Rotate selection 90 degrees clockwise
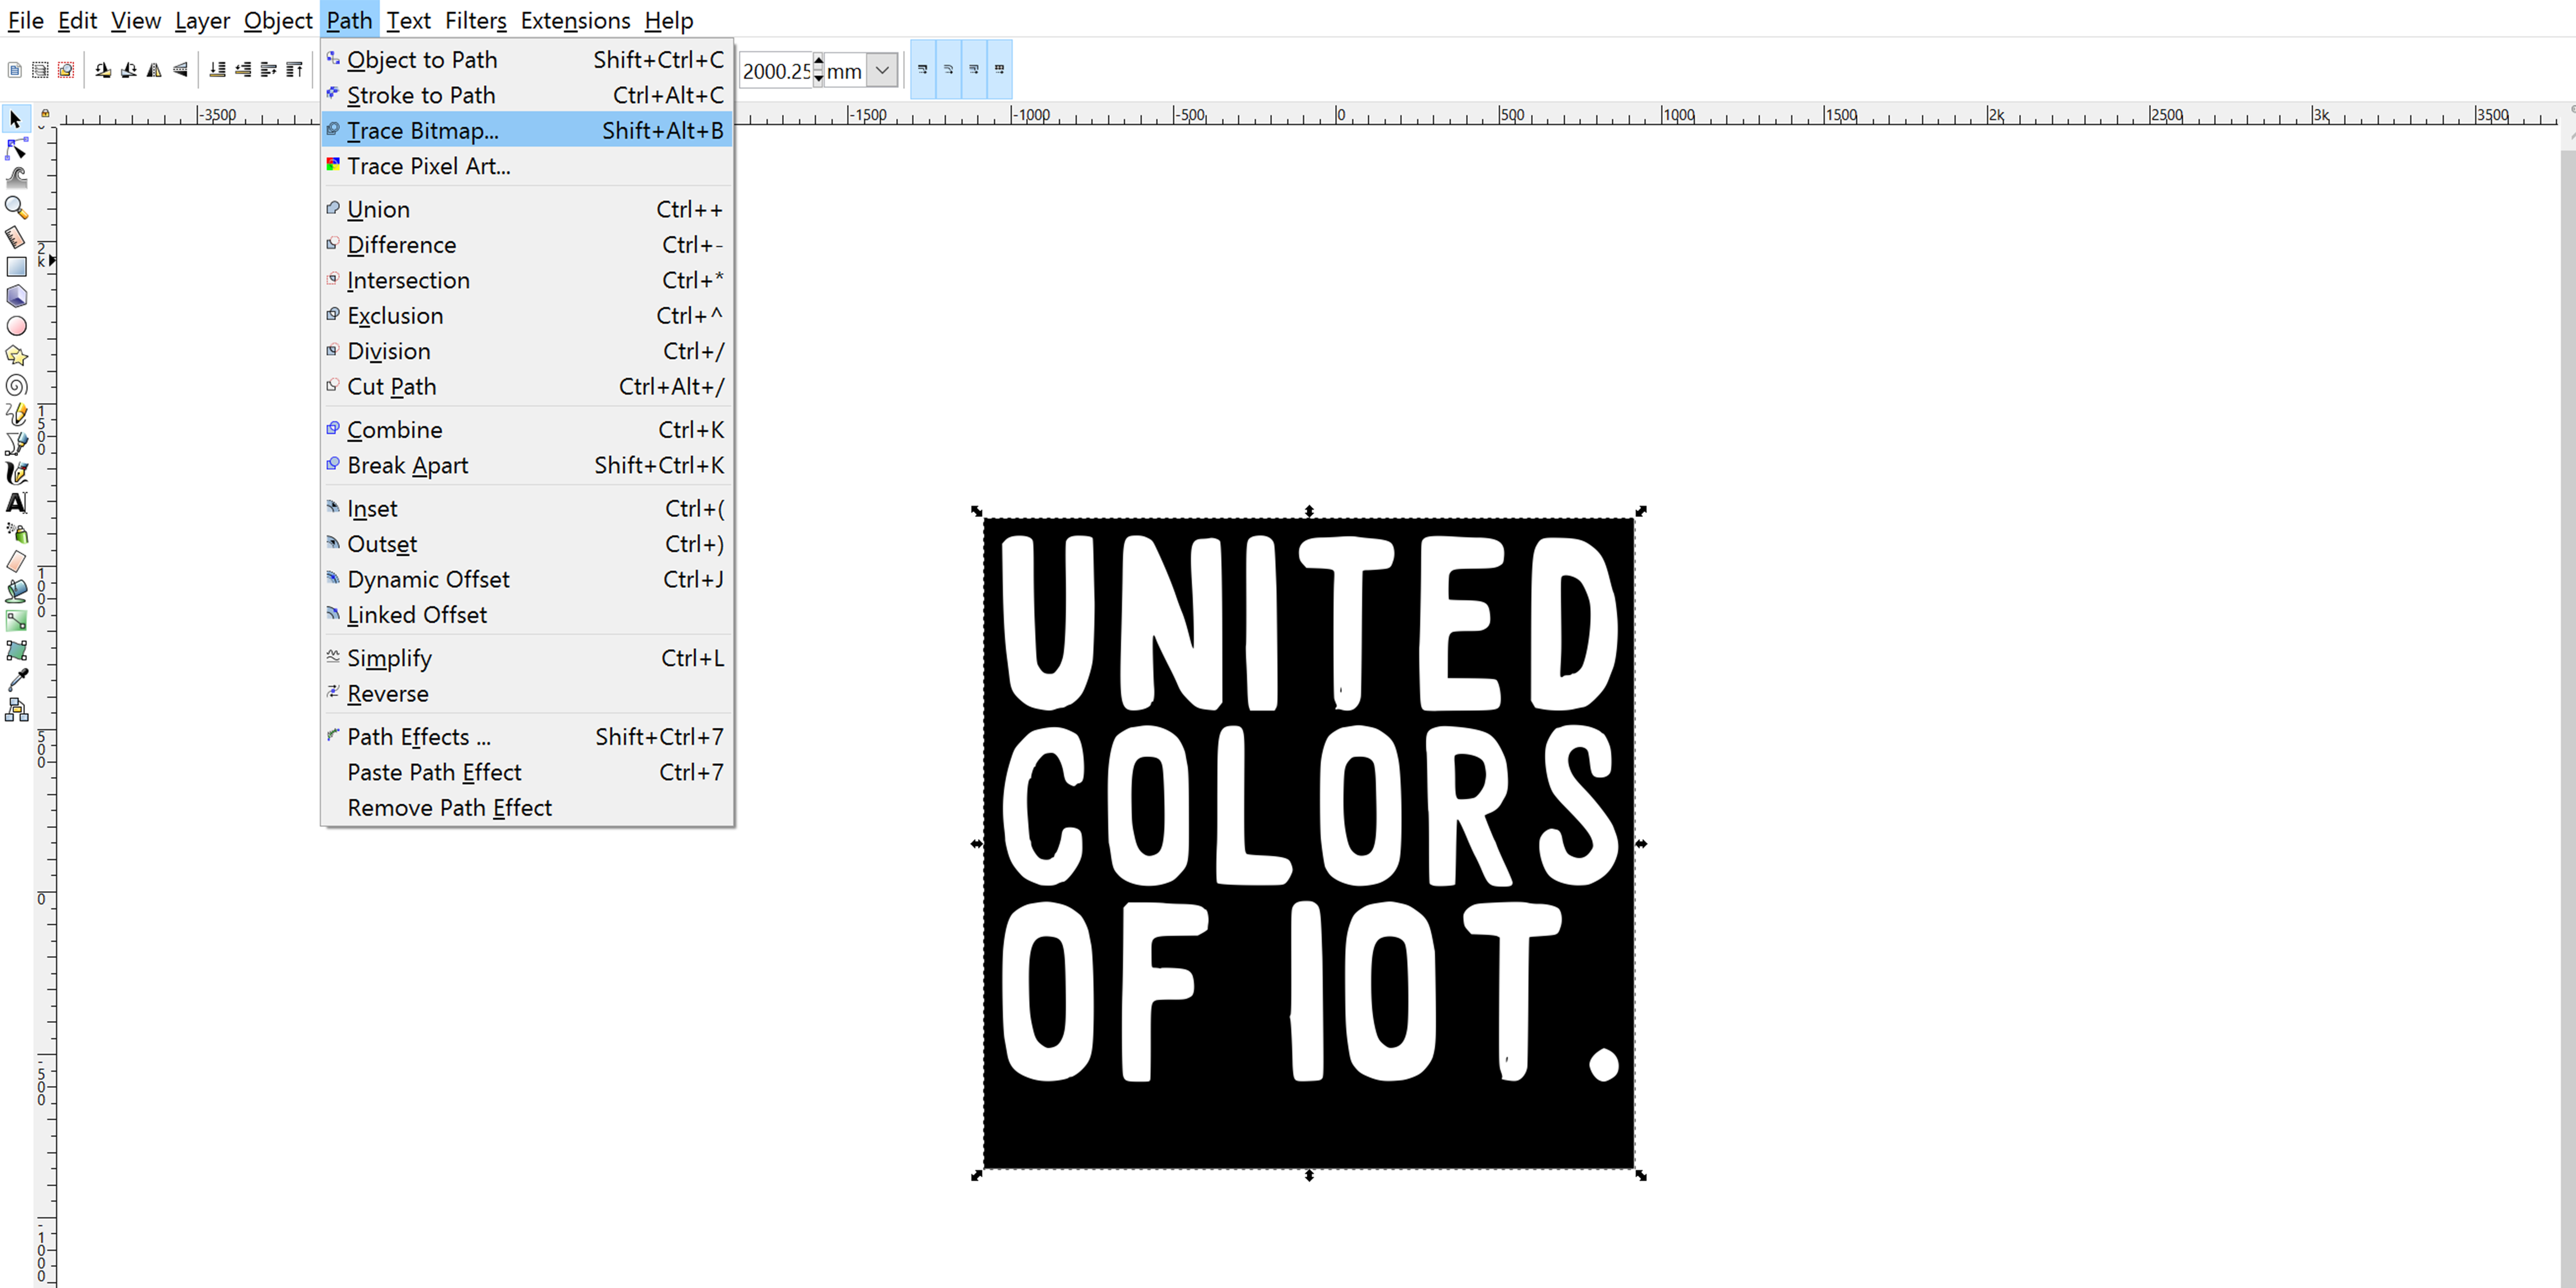2576x1288 pixels. pos(129,70)
